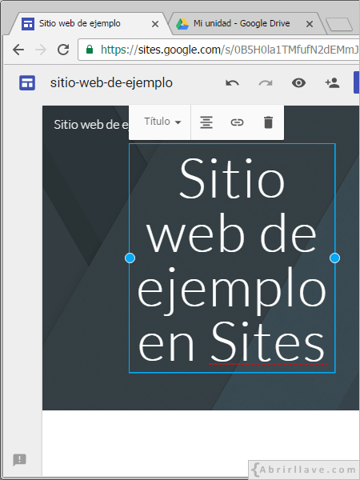The height and width of the screenshot is (480, 360).
Task: Click the redo arrow icon
Action: coord(266,83)
